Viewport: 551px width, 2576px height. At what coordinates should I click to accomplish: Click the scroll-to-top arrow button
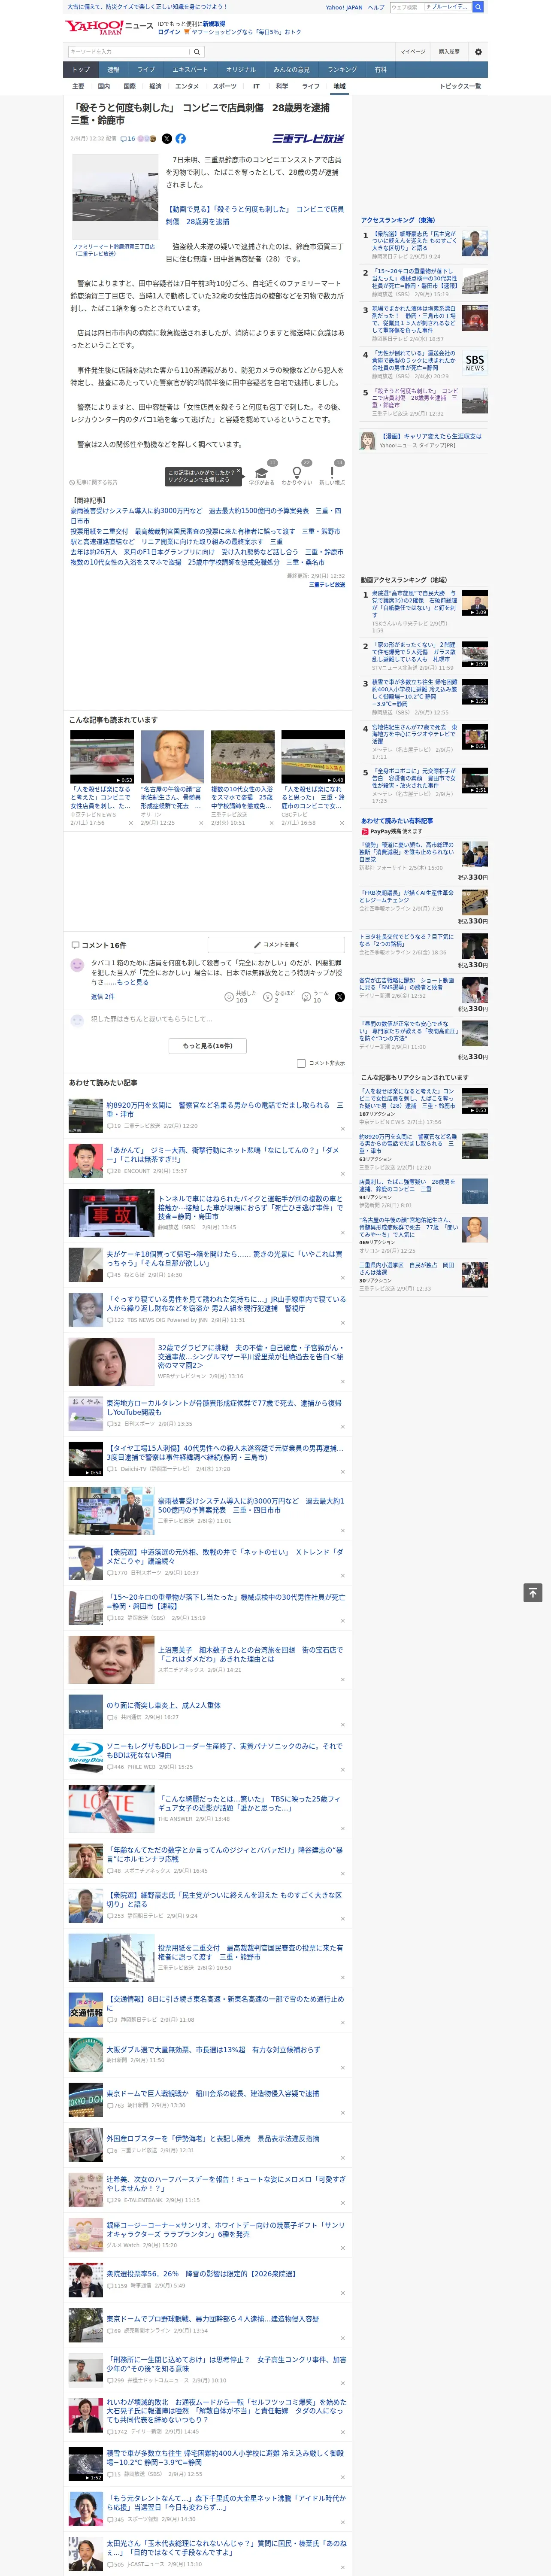pyautogui.click(x=533, y=1593)
